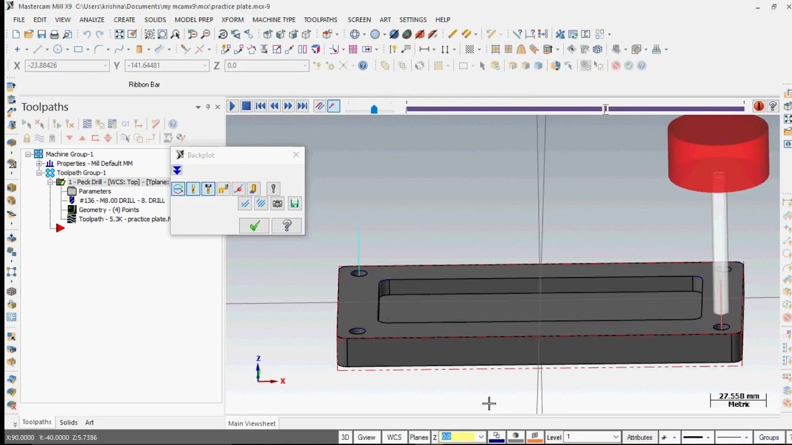Toggle Quick verify shading in Backplot dialog
Image resolution: width=792 pixels, height=445 pixels.
tap(253, 189)
